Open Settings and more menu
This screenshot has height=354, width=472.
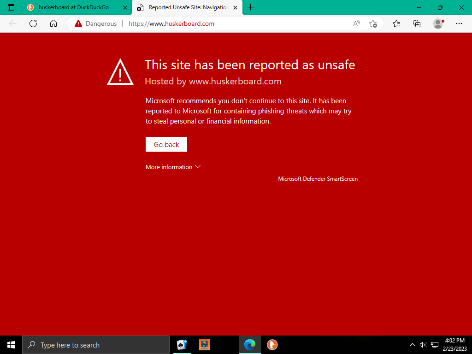pos(459,24)
